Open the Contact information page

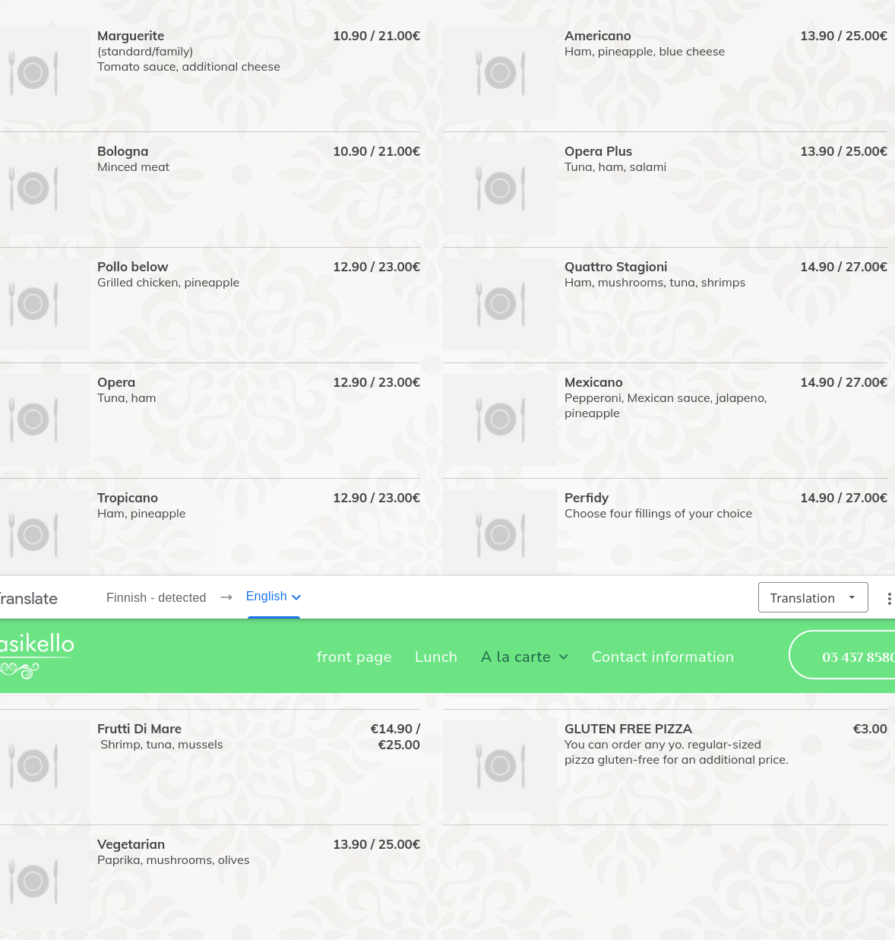(663, 657)
